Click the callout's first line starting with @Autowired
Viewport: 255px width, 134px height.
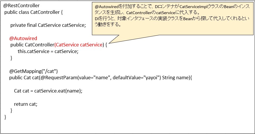[171, 7]
